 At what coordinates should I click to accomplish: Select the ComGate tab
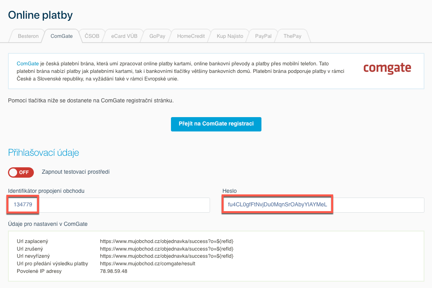pyautogui.click(x=61, y=36)
